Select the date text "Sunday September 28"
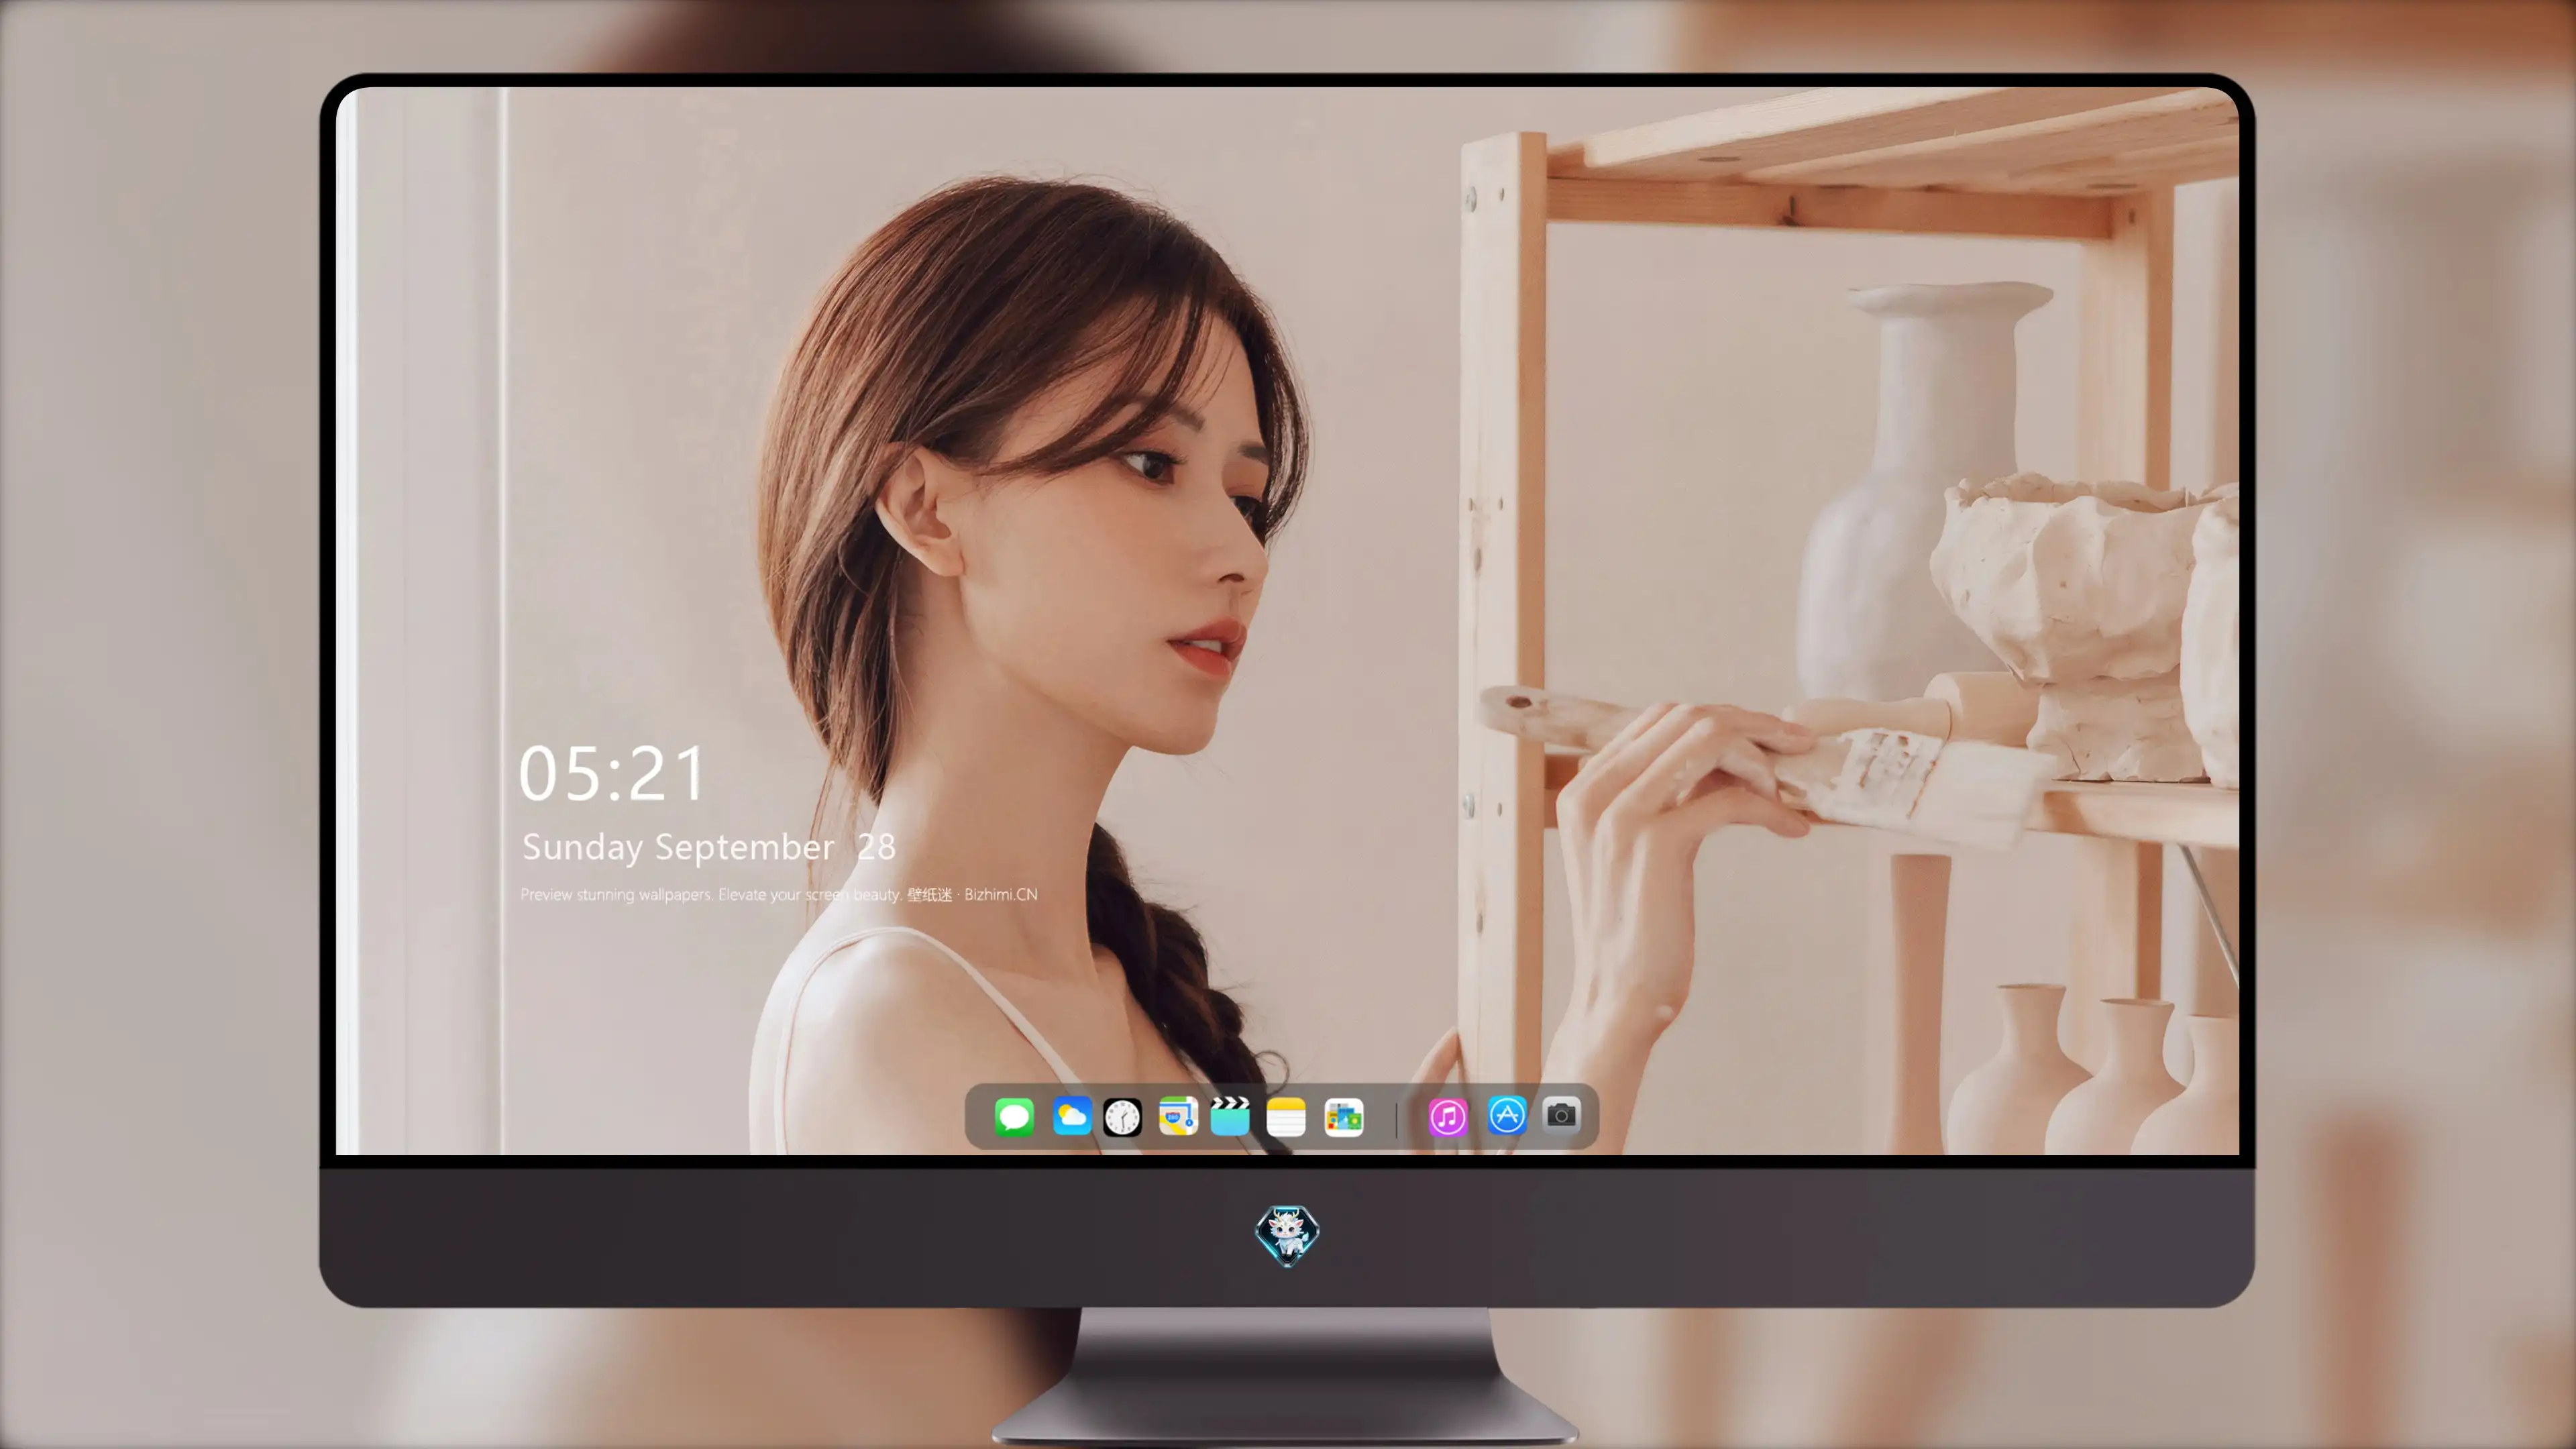This screenshot has width=2576, height=1449. click(709, 847)
